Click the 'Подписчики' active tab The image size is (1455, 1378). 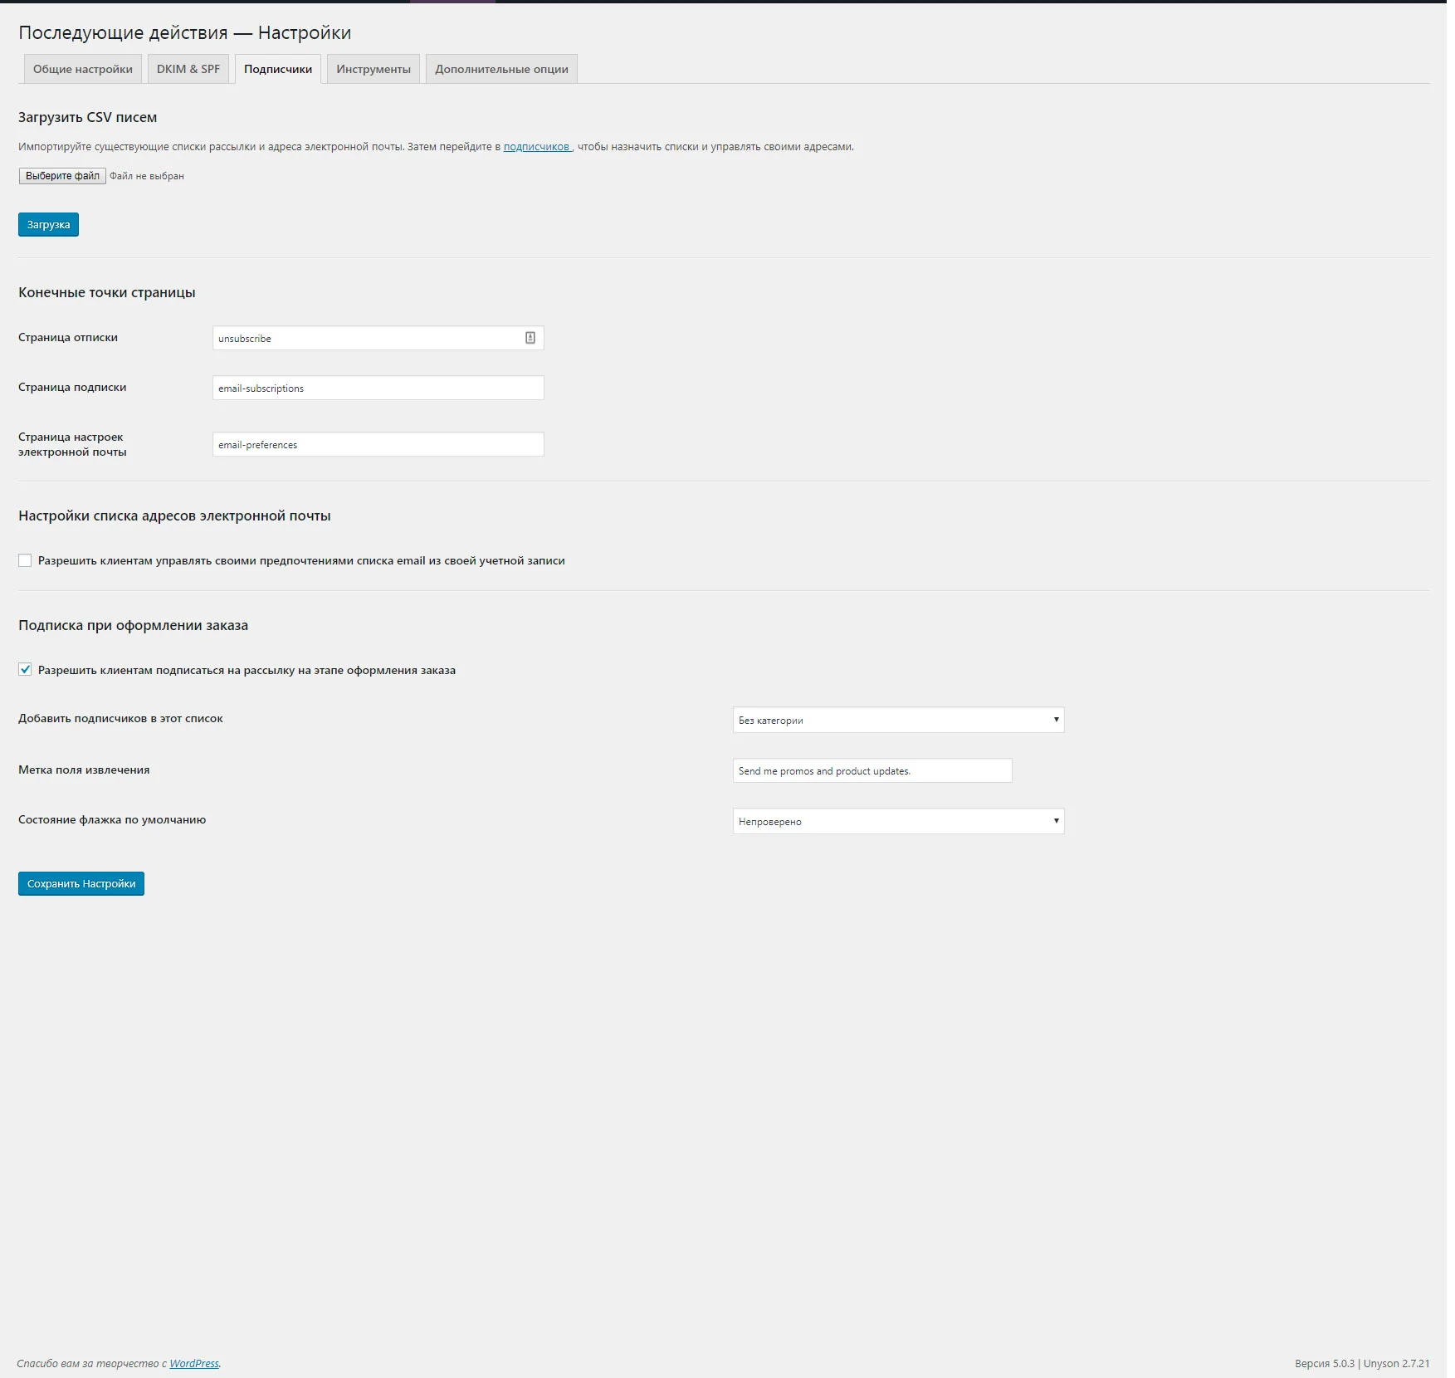pyautogui.click(x=278, y=69)
